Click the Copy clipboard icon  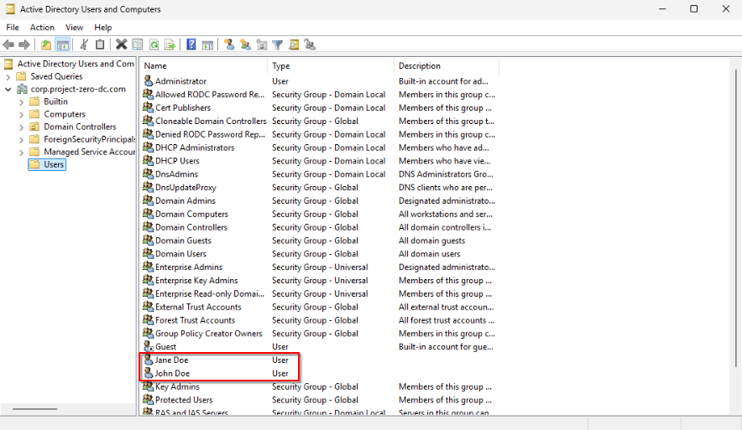[100, 45]
